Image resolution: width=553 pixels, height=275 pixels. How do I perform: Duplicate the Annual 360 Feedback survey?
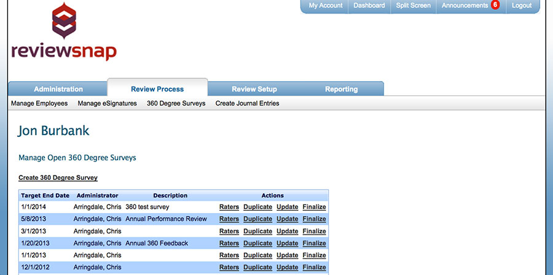[x=257, y=243]
